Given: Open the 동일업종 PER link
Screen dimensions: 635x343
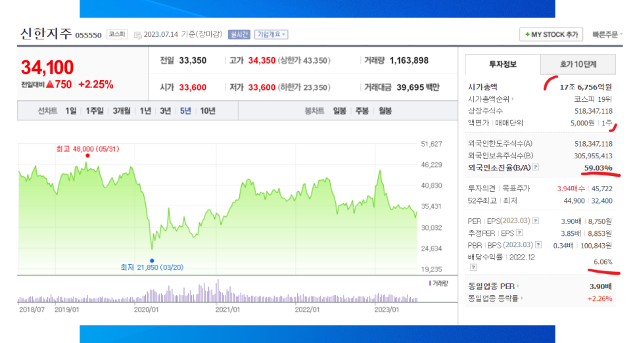Looking at the screenshot, I should 491,286.
